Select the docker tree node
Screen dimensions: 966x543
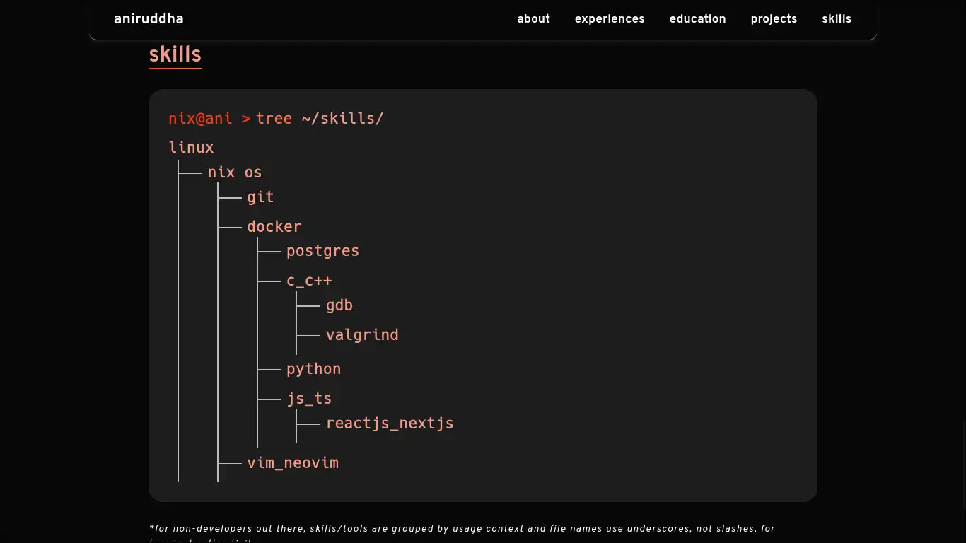274,227
